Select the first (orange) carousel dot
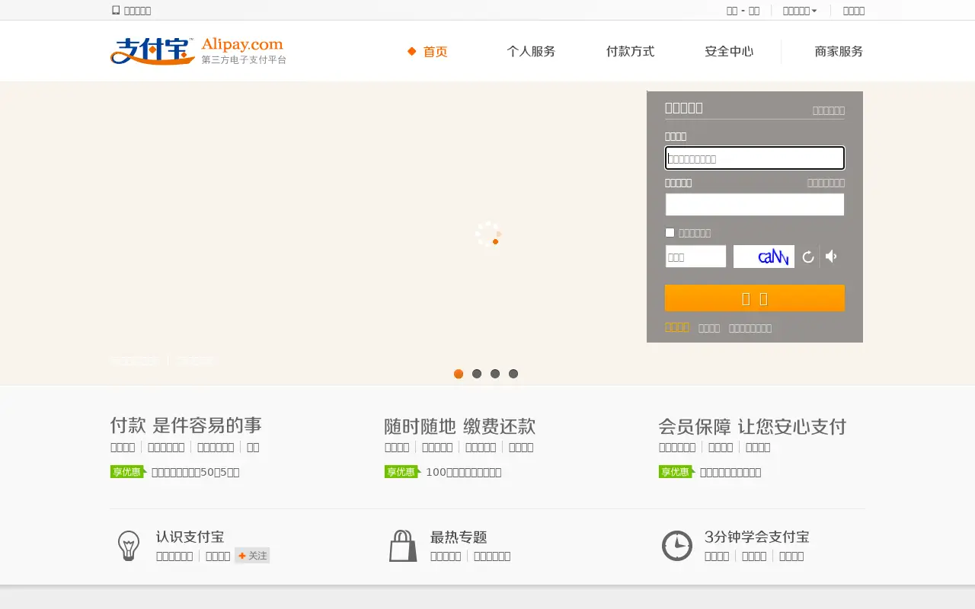Image resolution: width=975 pixels, height=609 pixels. pos(459,374)
